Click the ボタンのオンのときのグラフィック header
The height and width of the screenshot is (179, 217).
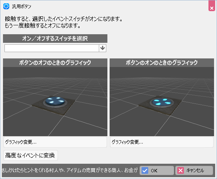[162, 63]
